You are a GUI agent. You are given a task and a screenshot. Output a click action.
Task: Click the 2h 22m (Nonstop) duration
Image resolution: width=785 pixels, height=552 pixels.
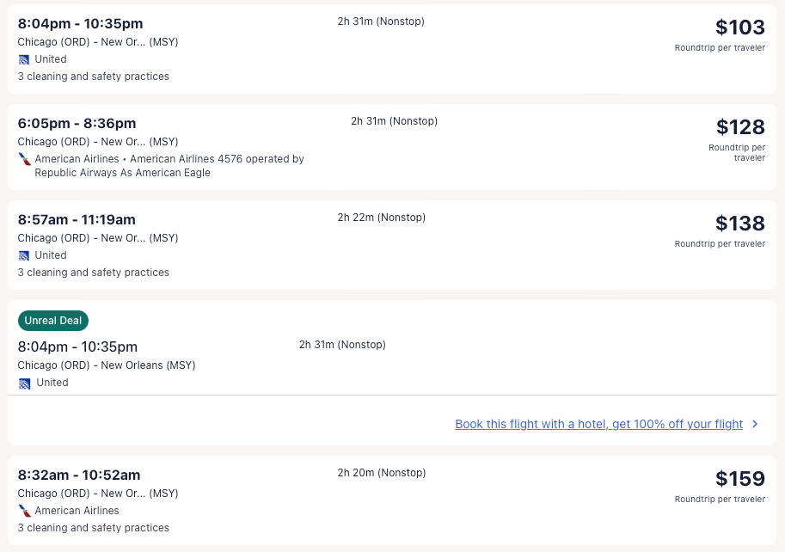tap(381, 218)
